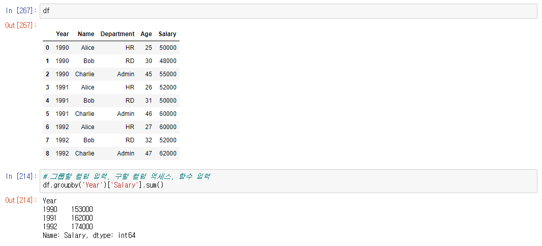The image size is (542, 246).
Task: Click the summed value 153000 in the output
Action: 82,209
